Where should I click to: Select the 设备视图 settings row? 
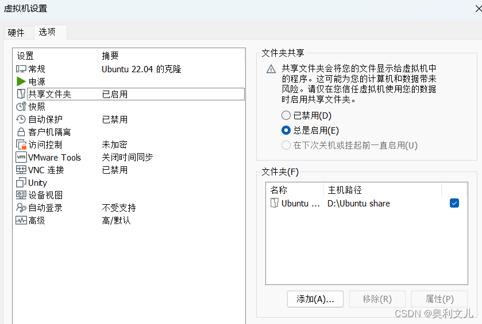click(x=130, y=195)
